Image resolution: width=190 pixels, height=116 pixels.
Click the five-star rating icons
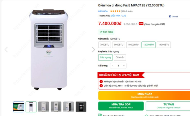[x=115, y=11]
